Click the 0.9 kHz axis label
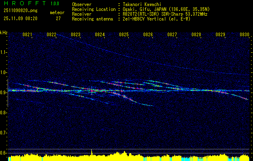 click(x=4, y=93)
